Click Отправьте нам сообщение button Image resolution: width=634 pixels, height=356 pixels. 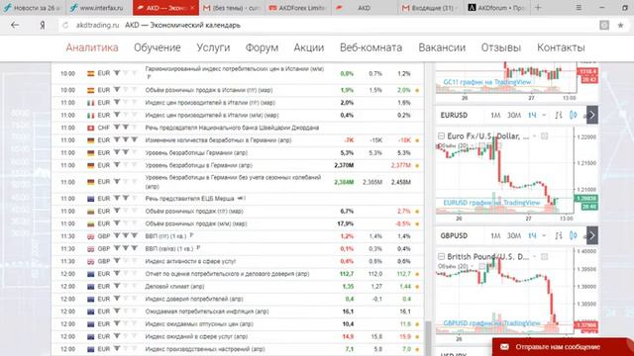point(563,347)
